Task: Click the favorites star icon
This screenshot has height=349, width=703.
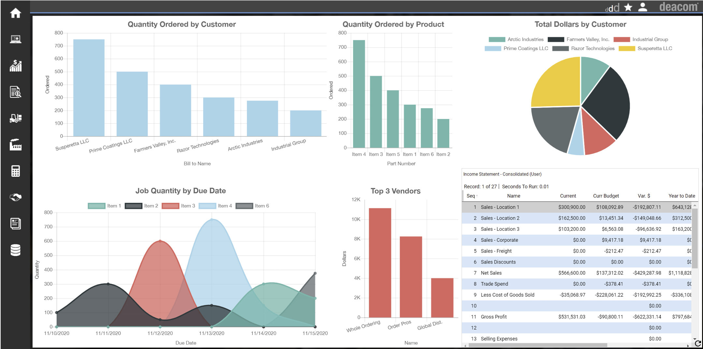Action: [x=628, y=7]
